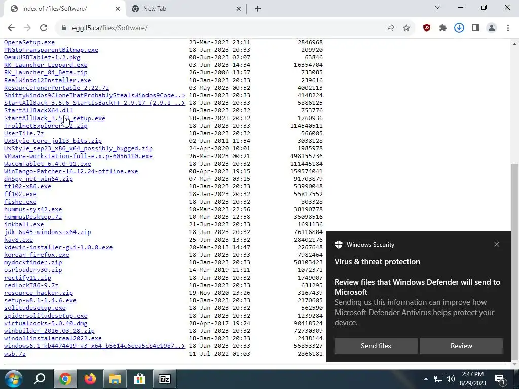This screenshot has height=389, width=519.
Task: Open the network tray icon
Action: pyautogui.click(x=438, y=379)
